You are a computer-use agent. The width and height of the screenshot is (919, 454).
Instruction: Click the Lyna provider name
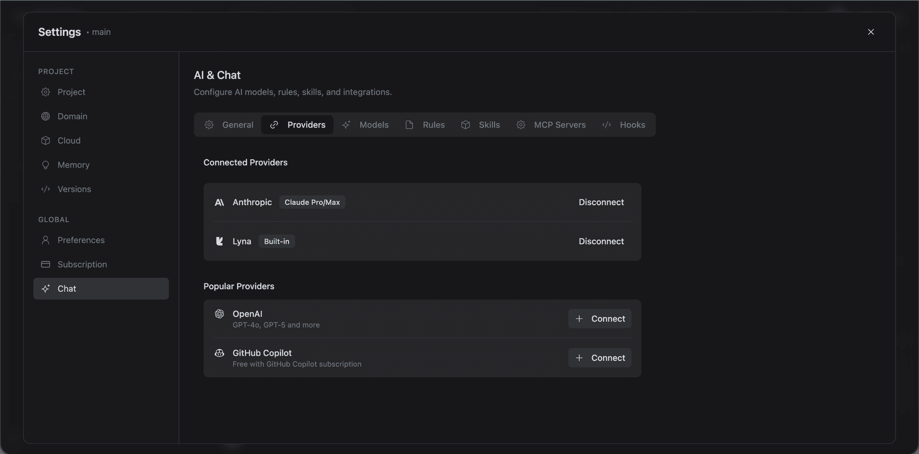pyautogui.click(x=242, y=241)
